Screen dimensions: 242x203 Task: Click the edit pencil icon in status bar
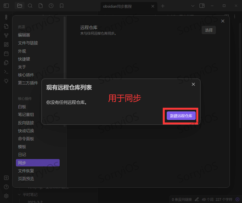[197, 199]
